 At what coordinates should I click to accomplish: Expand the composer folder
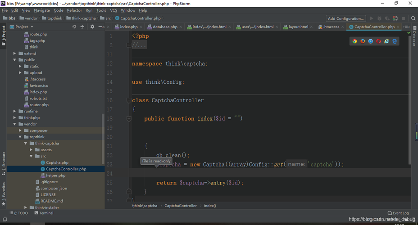point(20,130)
